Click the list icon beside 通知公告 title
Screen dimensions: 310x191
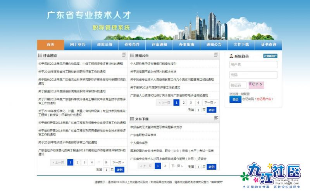132,56
